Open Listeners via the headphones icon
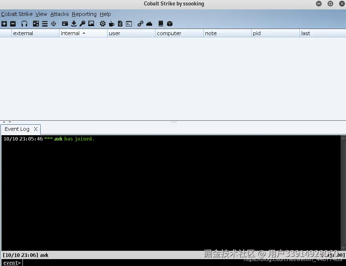This screenshot has height=266, width=346. point(24,24)
